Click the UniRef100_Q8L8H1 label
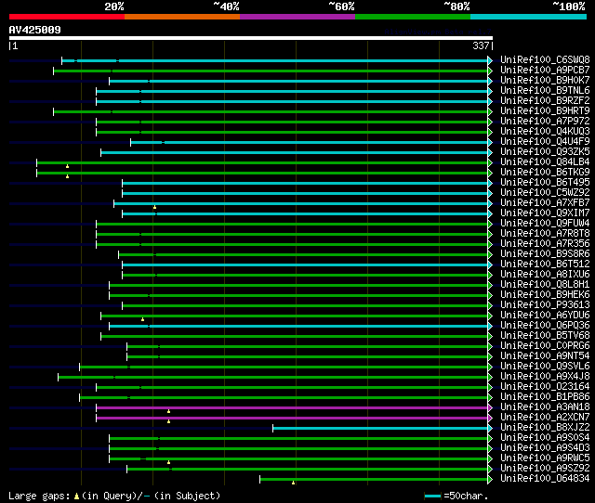 pos(545,285)
